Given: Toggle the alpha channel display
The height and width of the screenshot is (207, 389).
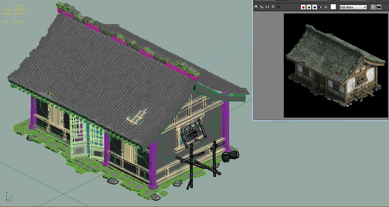Looking at the screenshot, I should pyautogui.click(x=320, y=7).
